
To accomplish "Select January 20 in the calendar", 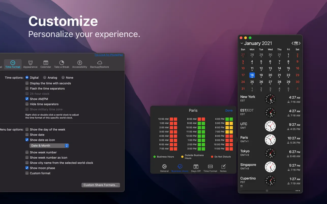I will (x=270, y=75).
